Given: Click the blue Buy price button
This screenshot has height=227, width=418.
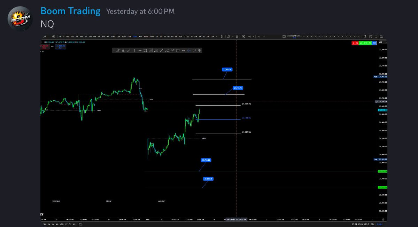Looking at the screenshot, I should pos(61,47).
